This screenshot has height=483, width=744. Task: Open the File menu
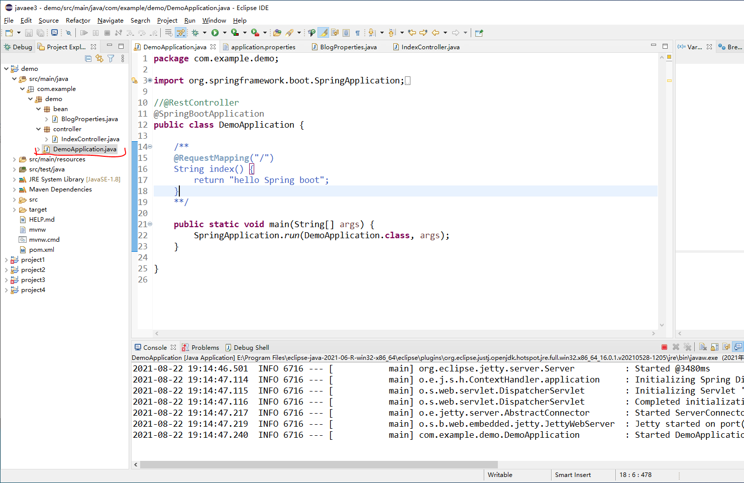click(x=9, y=21)
